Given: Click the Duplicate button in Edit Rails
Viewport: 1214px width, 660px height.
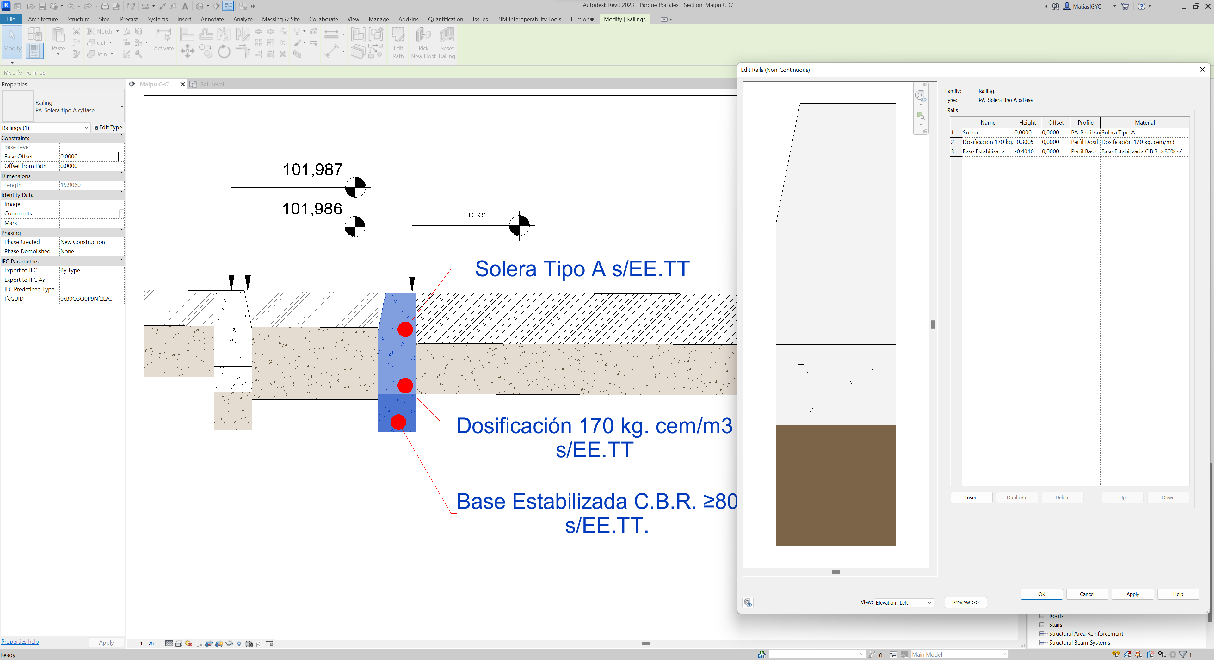Looking at the screenshot, I should [1017, 497].
